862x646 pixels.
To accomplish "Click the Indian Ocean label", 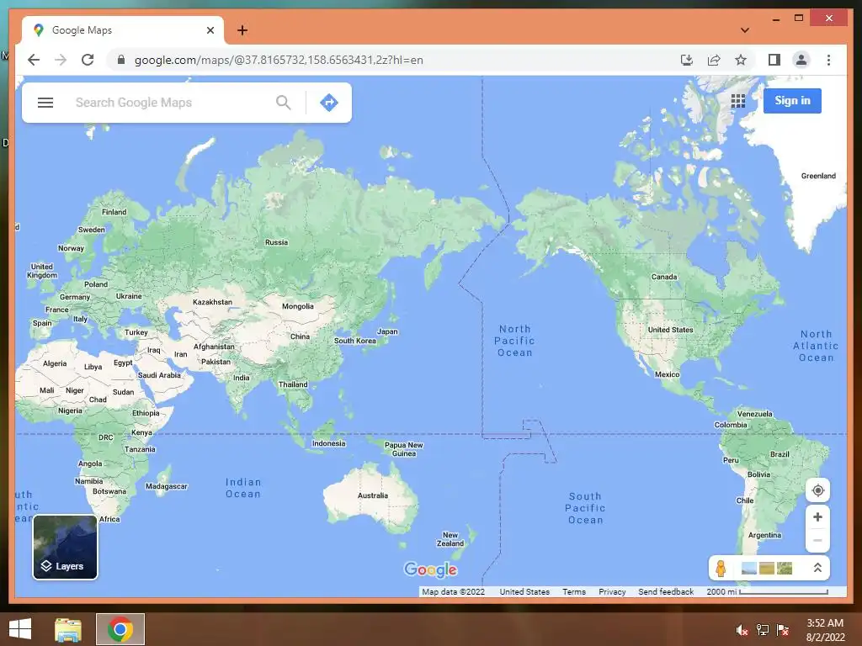I will 243,488.
